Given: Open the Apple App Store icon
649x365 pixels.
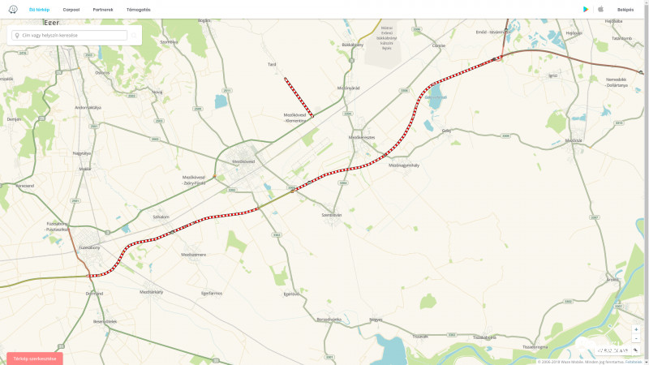Looking at the screenshot, I should [x=600, y=9].
